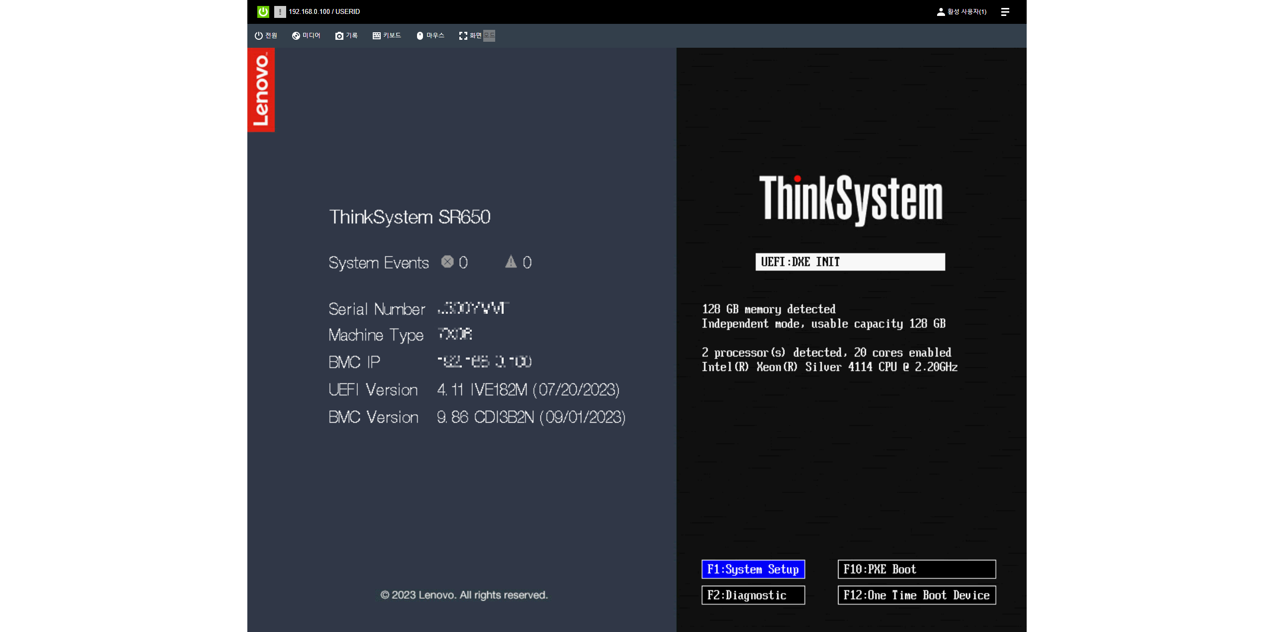Screen dimensions: 1274x632
Task: Click the warning events triangle icon
Action: (x=511, y=262)
